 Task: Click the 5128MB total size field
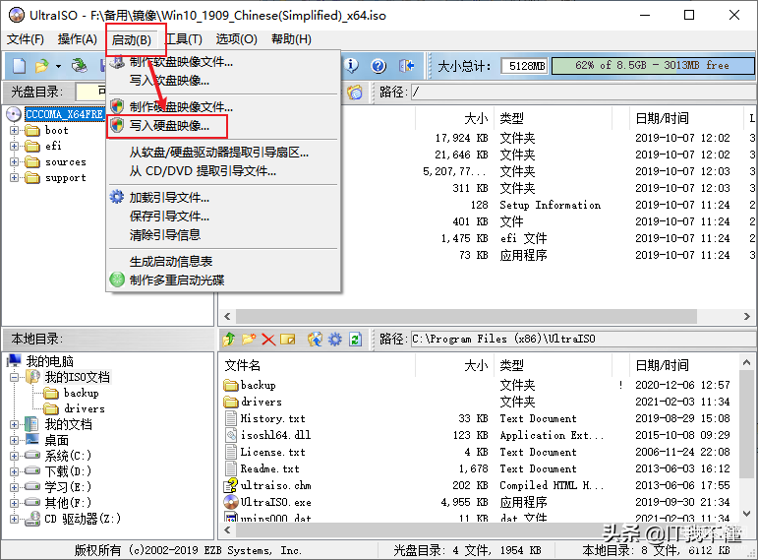click(525, 66)
